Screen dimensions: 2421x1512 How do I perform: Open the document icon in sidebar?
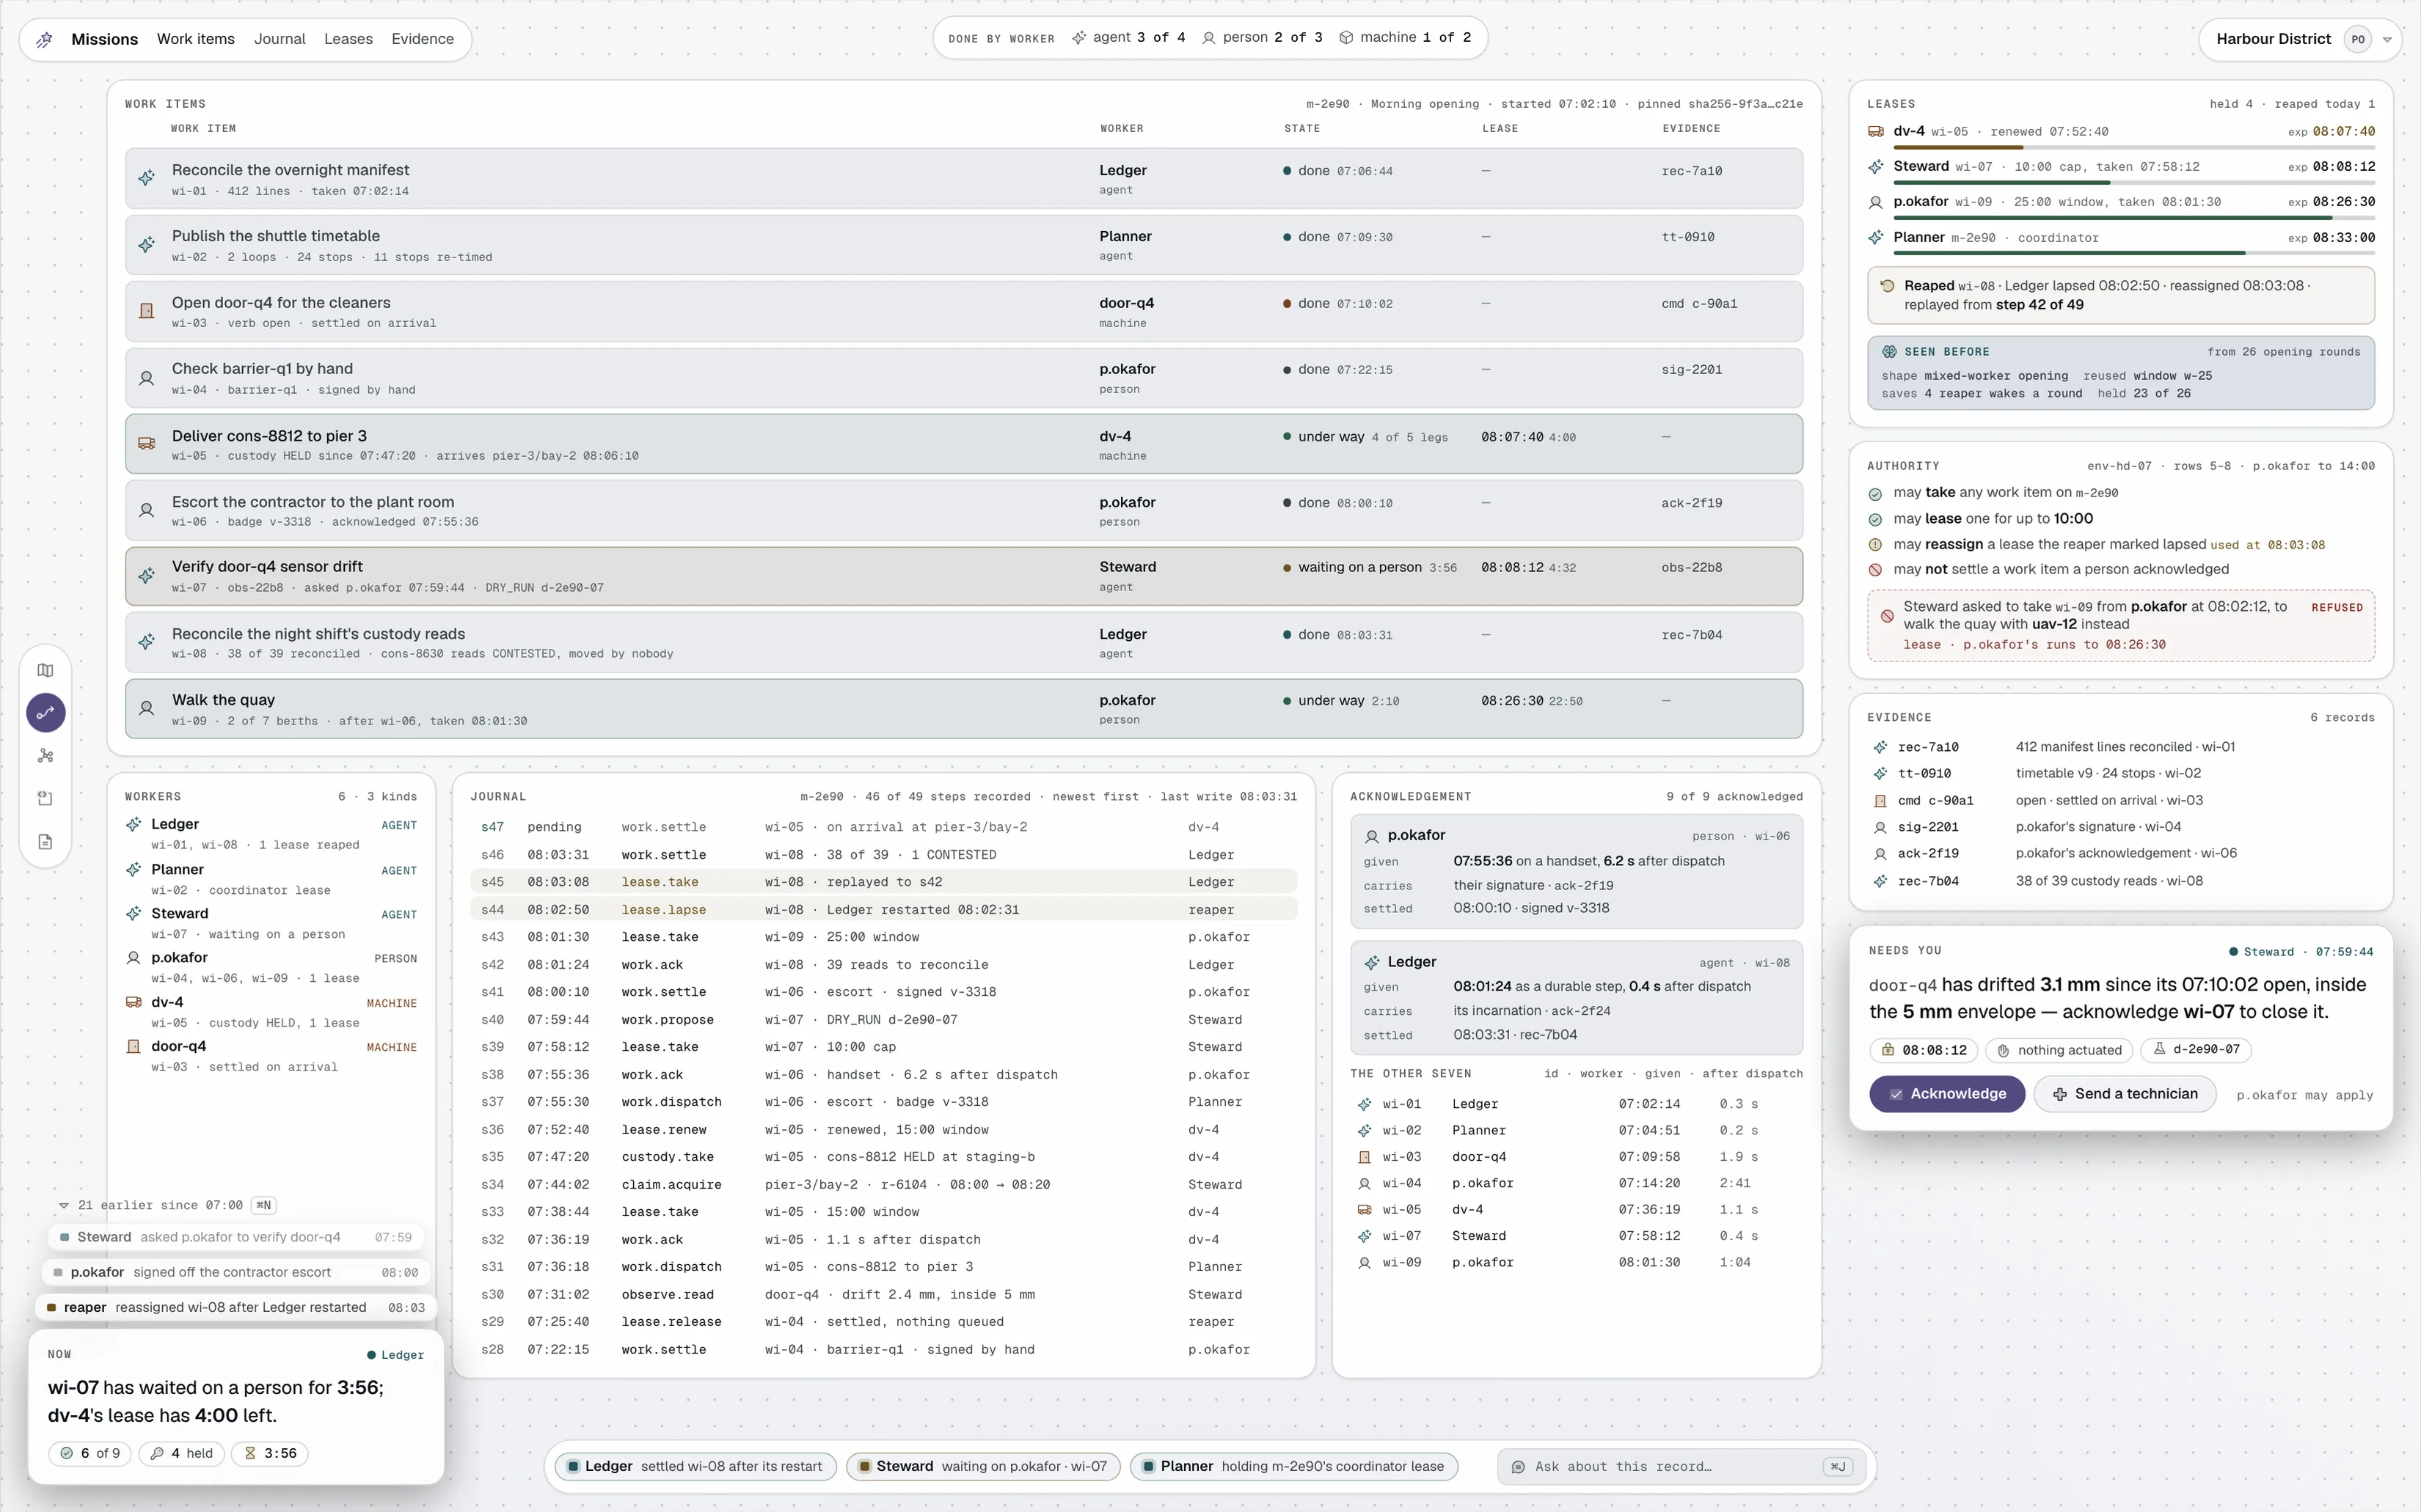(45, 842)
